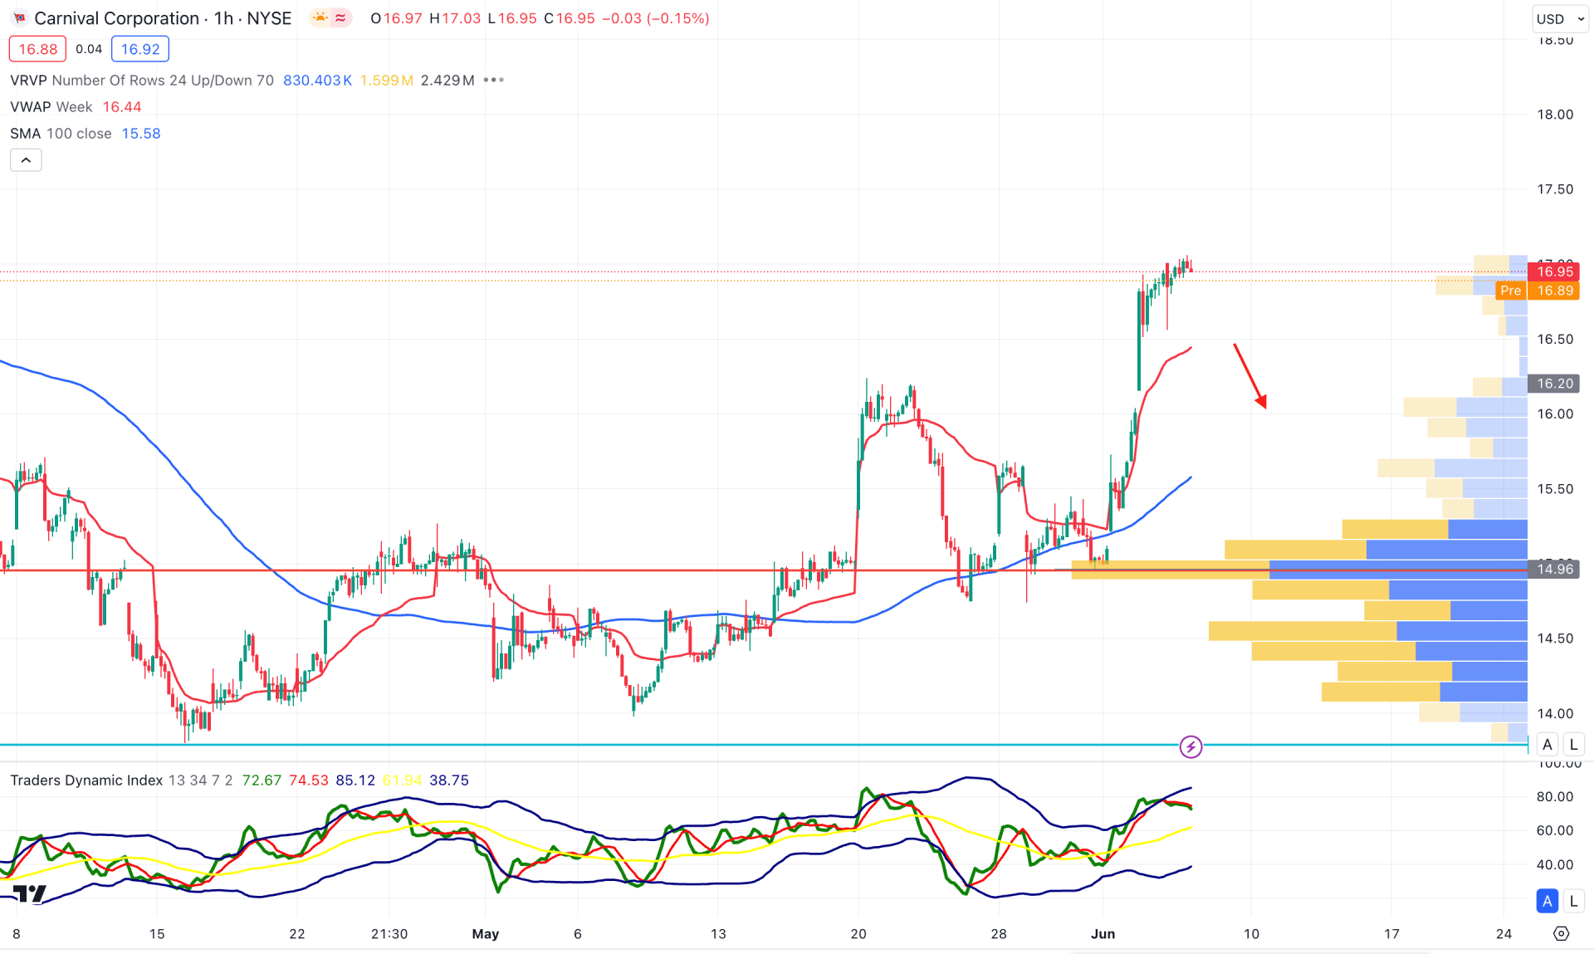Click the 14.96 horizontal line price label

(1555, 569)
